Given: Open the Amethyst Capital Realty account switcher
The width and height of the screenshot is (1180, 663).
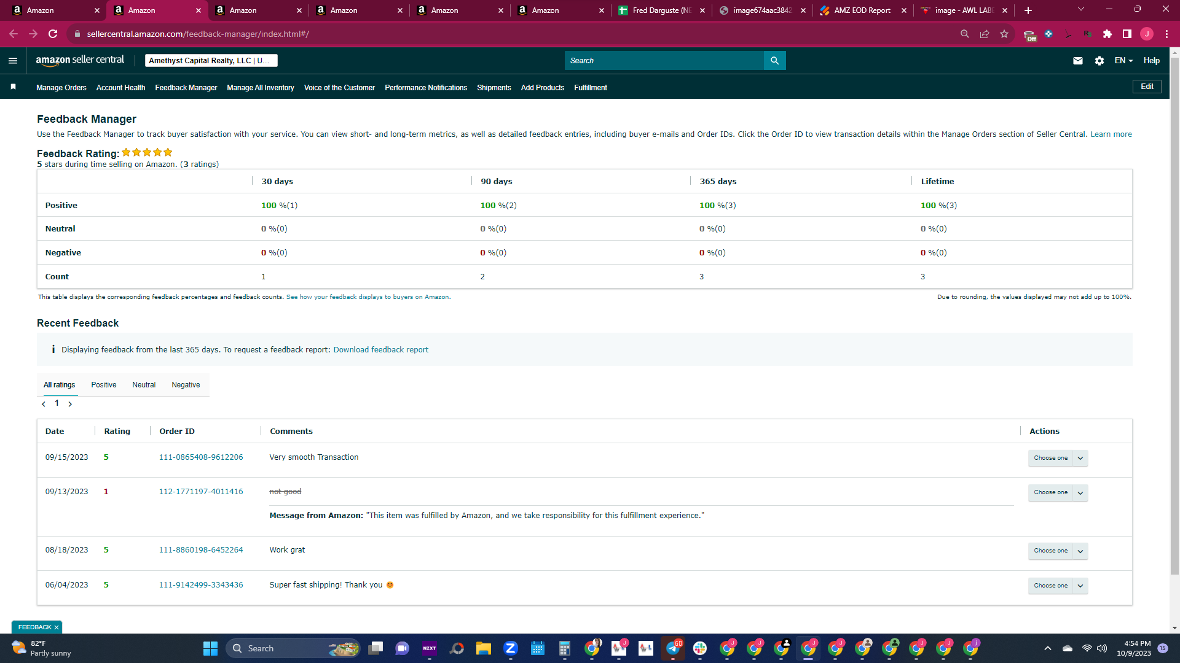Looking at the screenshot, I should click(x=211, y=60).
